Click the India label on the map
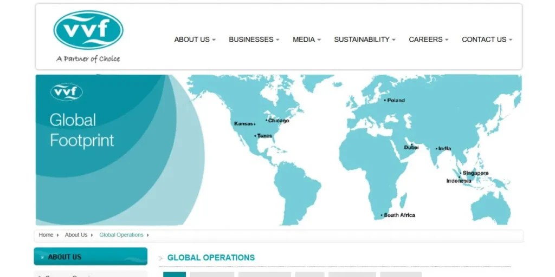The width and height of the screenshot is (555, 277). click(444, 148)
